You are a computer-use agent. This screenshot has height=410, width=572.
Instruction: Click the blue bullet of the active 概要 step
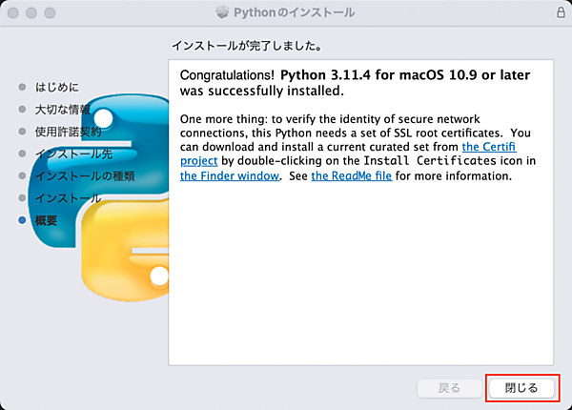pos(22,220)
